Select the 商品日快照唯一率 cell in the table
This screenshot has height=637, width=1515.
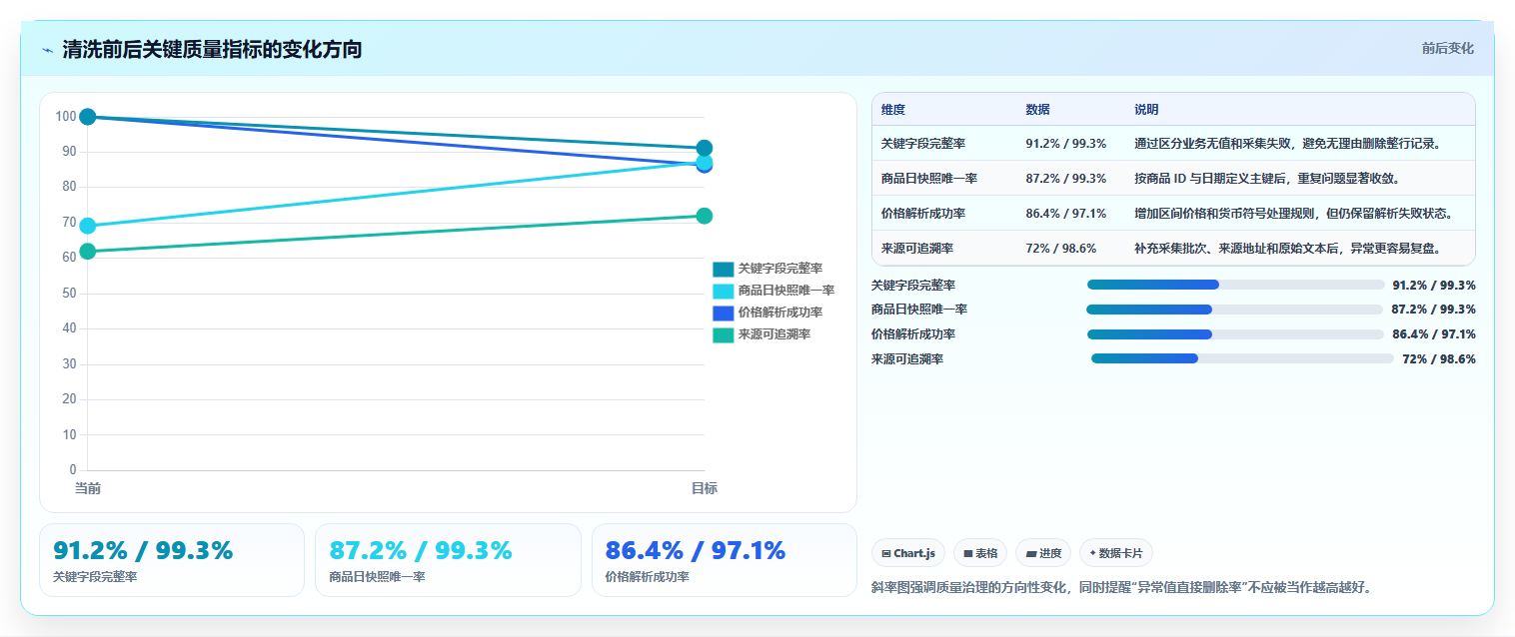tap(944, 178)
